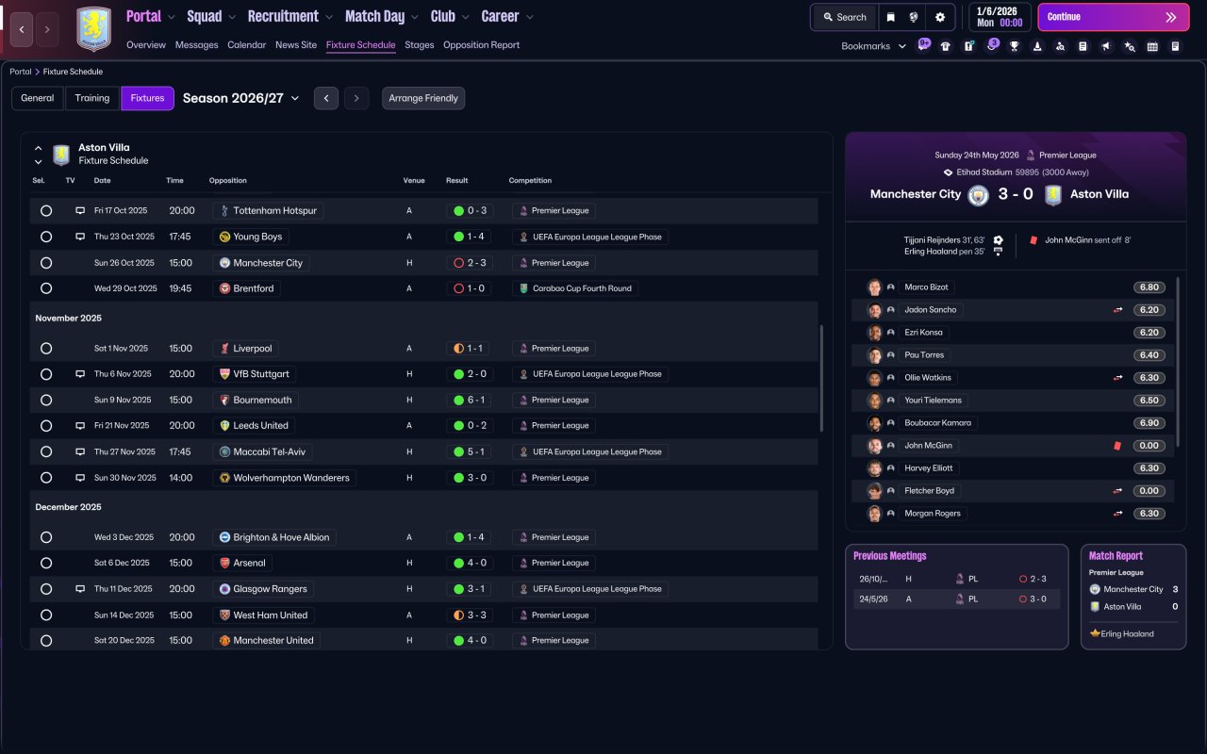Open the Stages tab
The height and width of the screenshot is (754, 1207).
[x=420, y=45]
